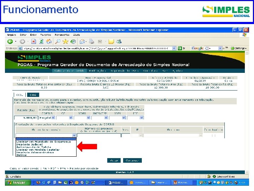Click the Voltar button
The width and height of the screenshot is (254, 191).
click(114, 160)
